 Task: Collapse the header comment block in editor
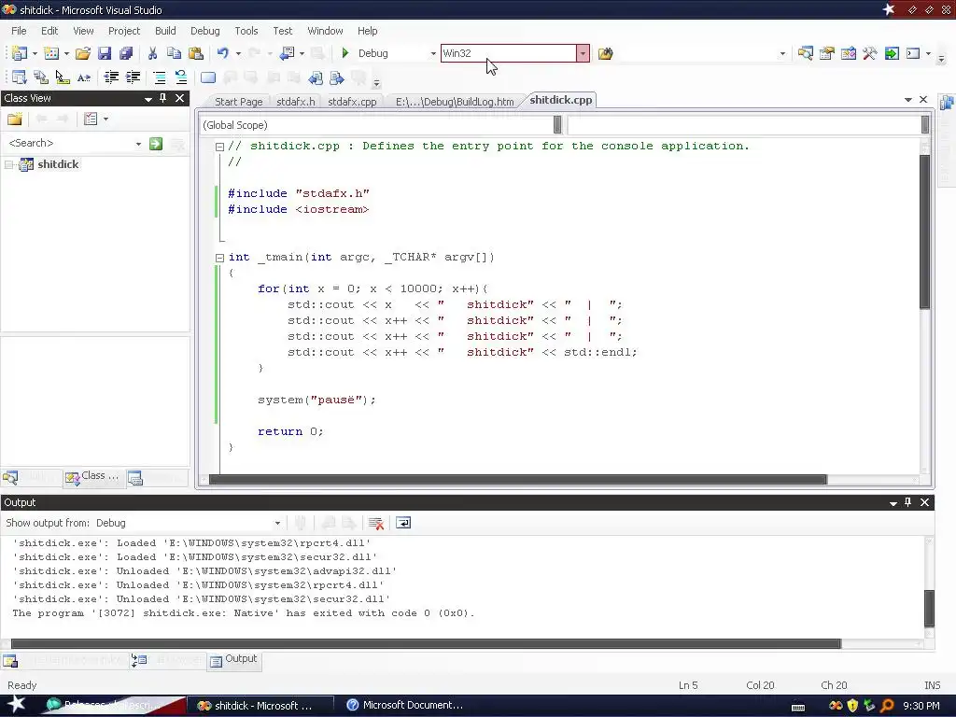(220, 147)
